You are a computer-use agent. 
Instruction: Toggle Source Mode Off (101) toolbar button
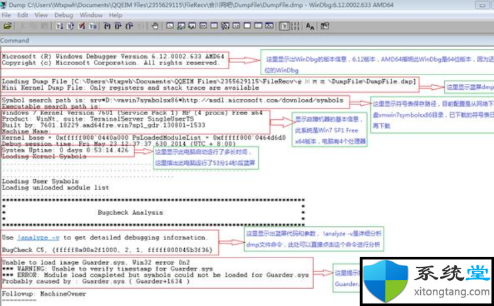click(295, 26)
